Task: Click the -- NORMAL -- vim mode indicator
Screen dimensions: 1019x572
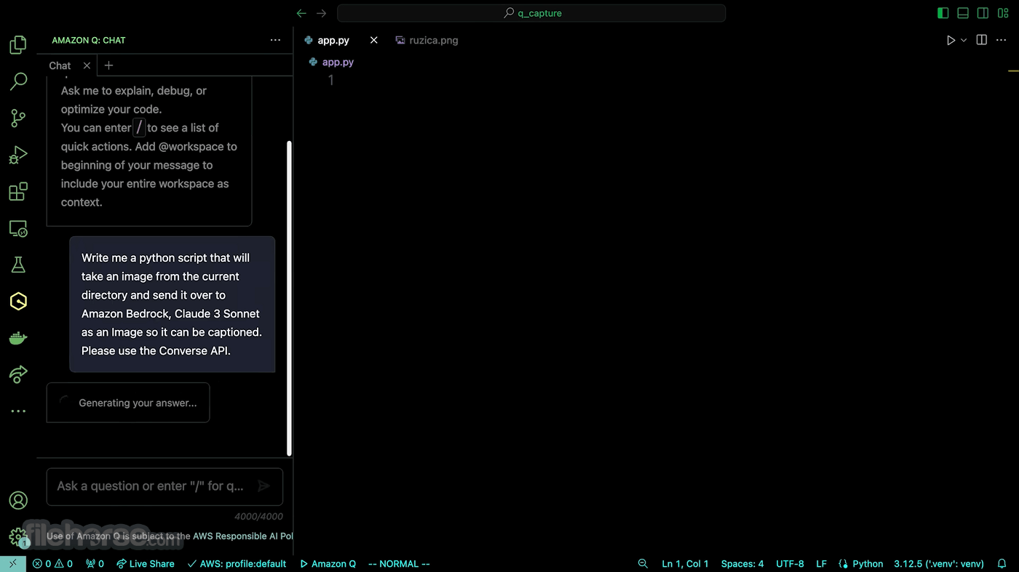Action: point(399,564)
